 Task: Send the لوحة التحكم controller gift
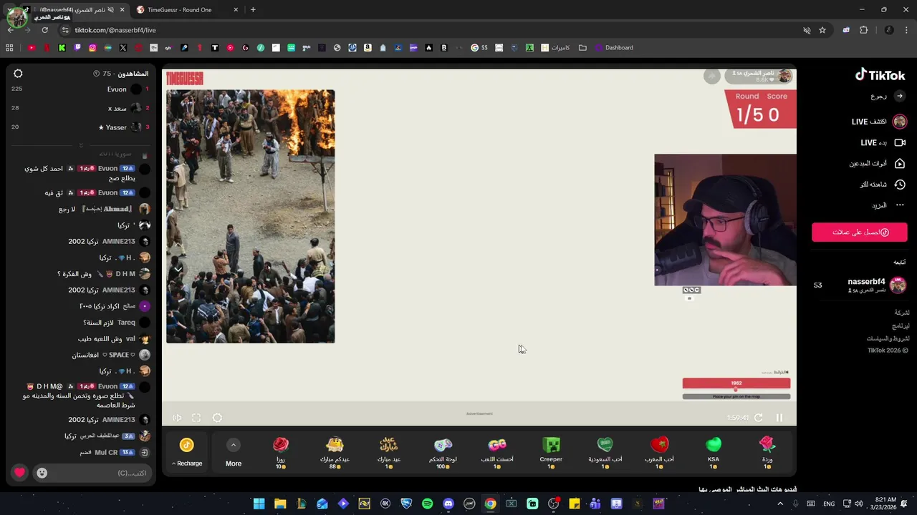click(x=443, y=452)
